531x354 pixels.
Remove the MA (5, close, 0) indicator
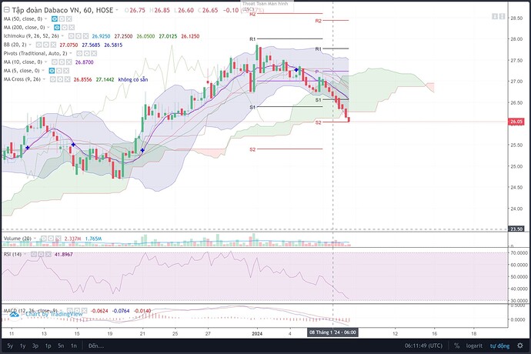click(x=66, y=71)
